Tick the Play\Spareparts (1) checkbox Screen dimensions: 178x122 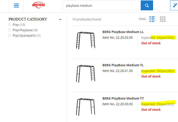click(10, 36)
